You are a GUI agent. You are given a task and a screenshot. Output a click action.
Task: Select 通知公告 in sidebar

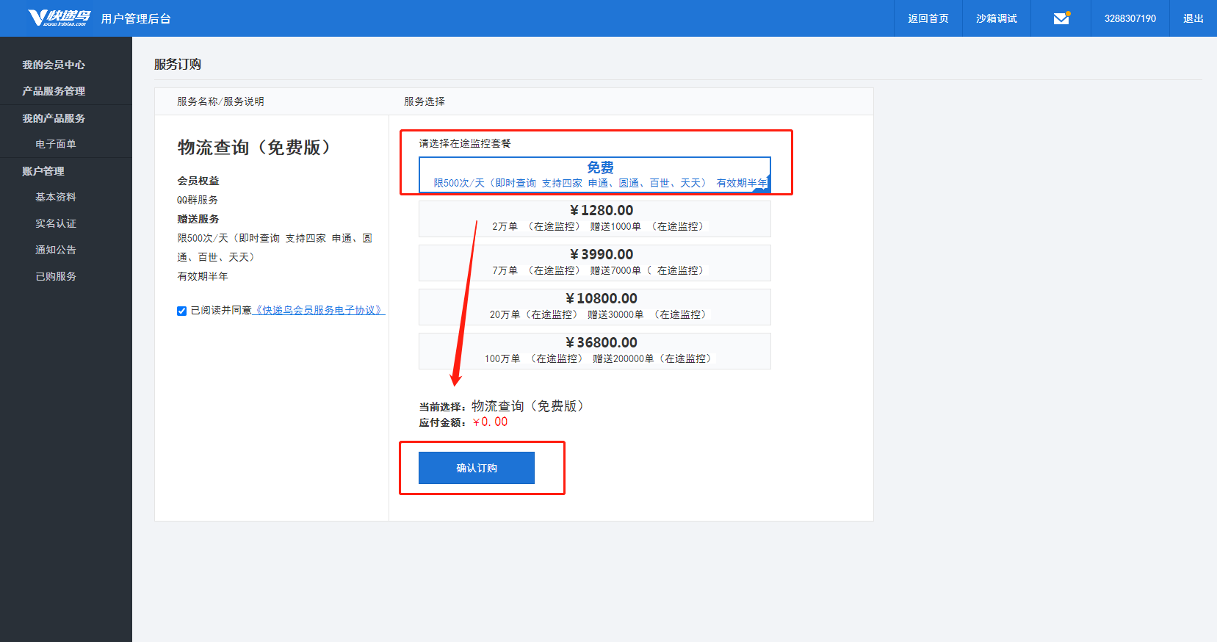(x=56, y=250)
